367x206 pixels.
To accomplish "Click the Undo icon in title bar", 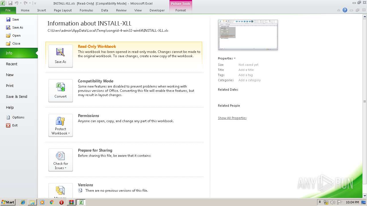I will tap(16, 3).
